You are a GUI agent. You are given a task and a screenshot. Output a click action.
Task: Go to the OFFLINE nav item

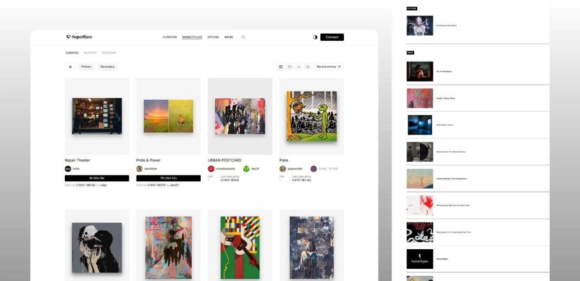pyautogui.click(x=213, y=37)
